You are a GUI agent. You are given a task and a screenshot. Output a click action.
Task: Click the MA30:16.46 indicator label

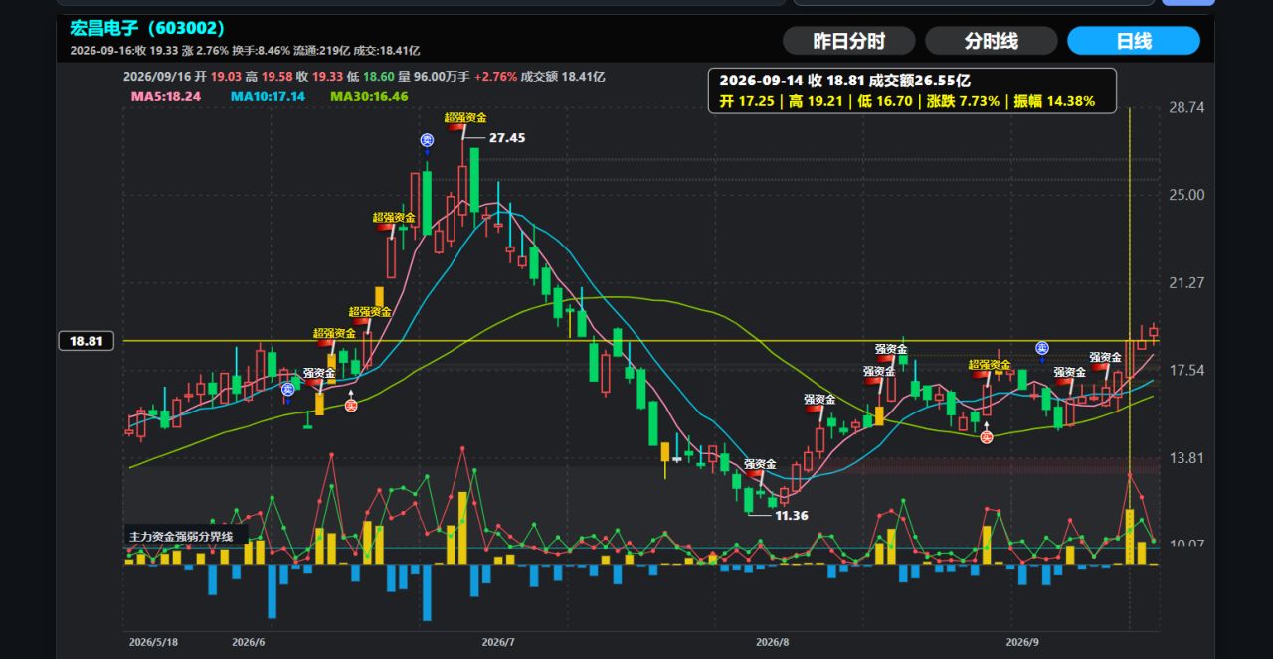369,96
